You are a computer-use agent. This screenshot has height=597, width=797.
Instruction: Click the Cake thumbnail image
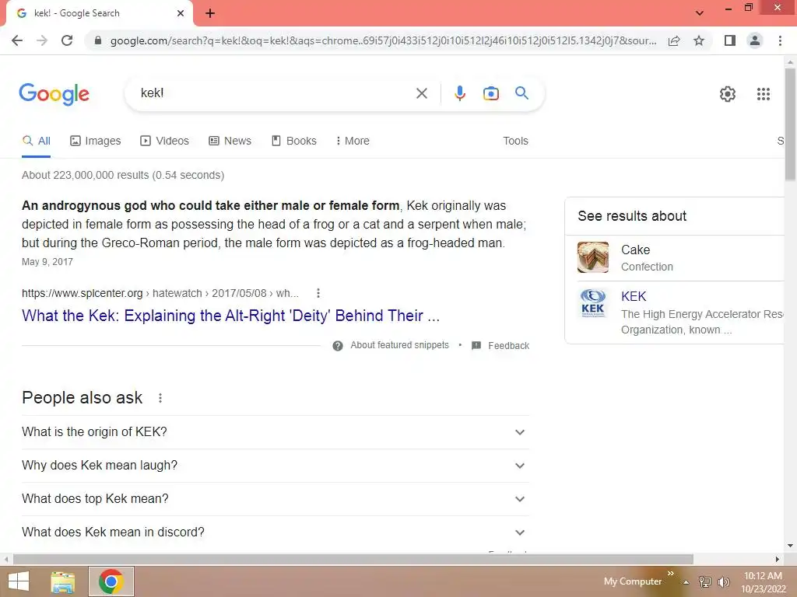[x=592, y=257]
